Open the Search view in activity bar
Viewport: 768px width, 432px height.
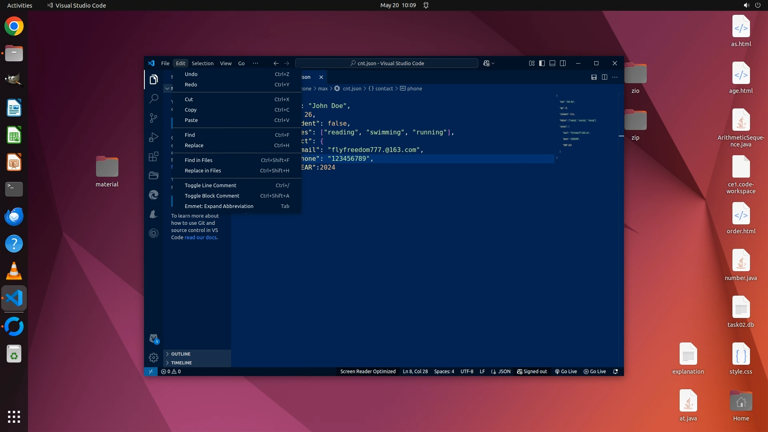point(154,98)
